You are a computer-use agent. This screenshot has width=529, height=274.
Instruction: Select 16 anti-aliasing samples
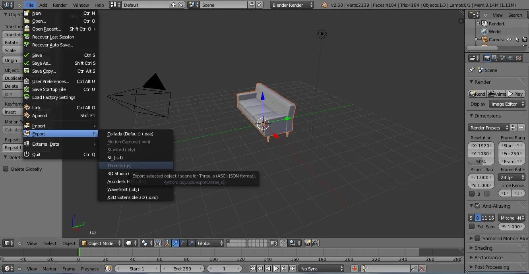point(491,218)
